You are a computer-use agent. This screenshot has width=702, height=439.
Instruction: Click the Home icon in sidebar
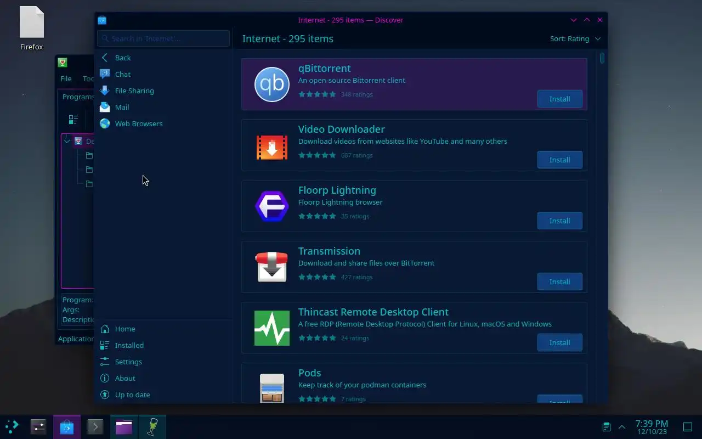[105, 329]
